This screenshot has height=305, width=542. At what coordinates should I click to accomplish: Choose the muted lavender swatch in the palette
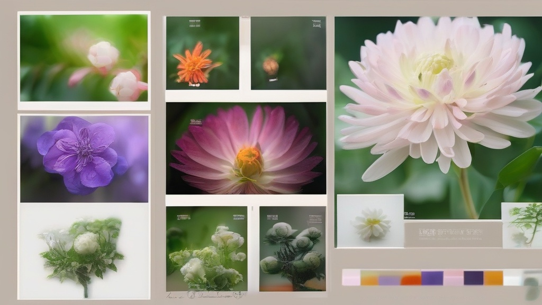click(x=390, y=280)
